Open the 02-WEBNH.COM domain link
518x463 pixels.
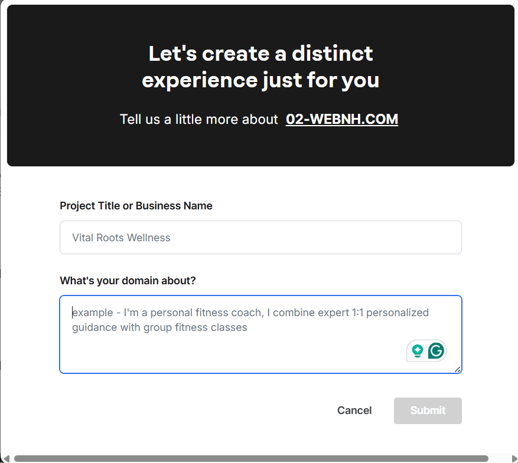[341, 119]
